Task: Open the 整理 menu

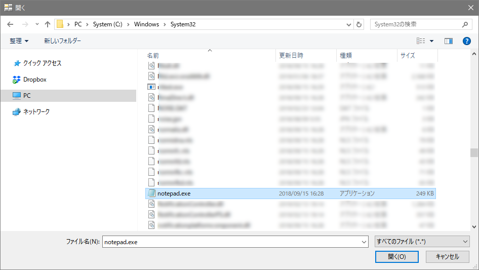Action: (x=19, y=41)
